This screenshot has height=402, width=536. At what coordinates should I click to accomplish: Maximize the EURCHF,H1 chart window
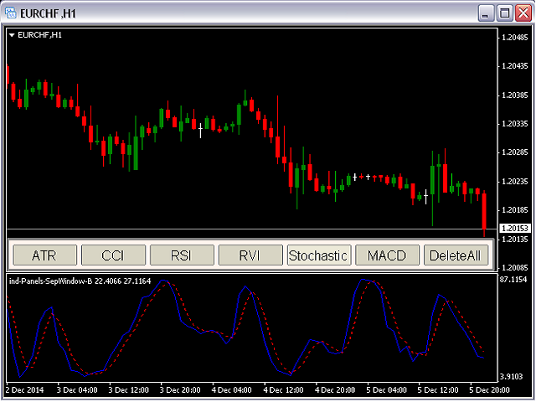click(x=505, y=13)
